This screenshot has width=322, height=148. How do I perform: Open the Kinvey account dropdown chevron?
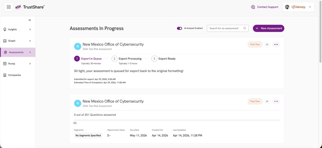tap(310, 7)
